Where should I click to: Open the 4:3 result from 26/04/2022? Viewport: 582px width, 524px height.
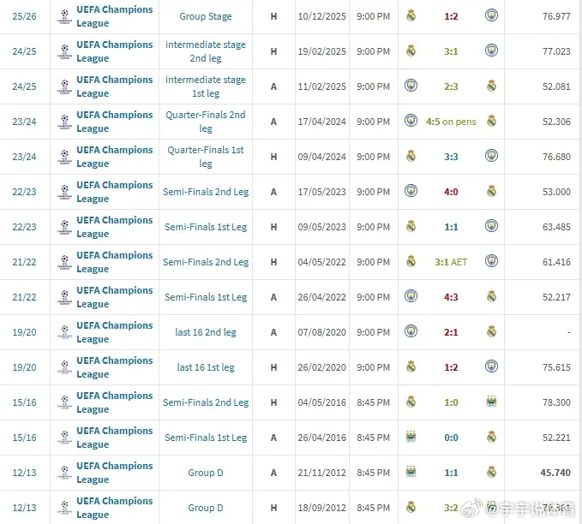[451, 297]
